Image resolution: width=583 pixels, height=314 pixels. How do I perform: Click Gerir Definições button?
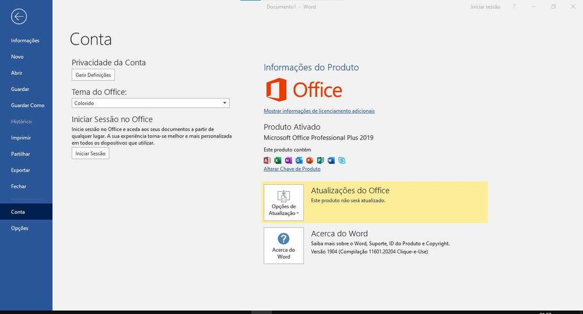(93, 75)
